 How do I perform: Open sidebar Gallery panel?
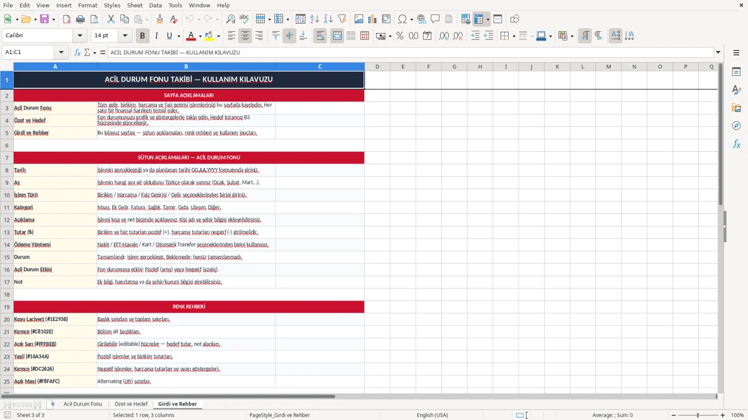coord(736,108)
